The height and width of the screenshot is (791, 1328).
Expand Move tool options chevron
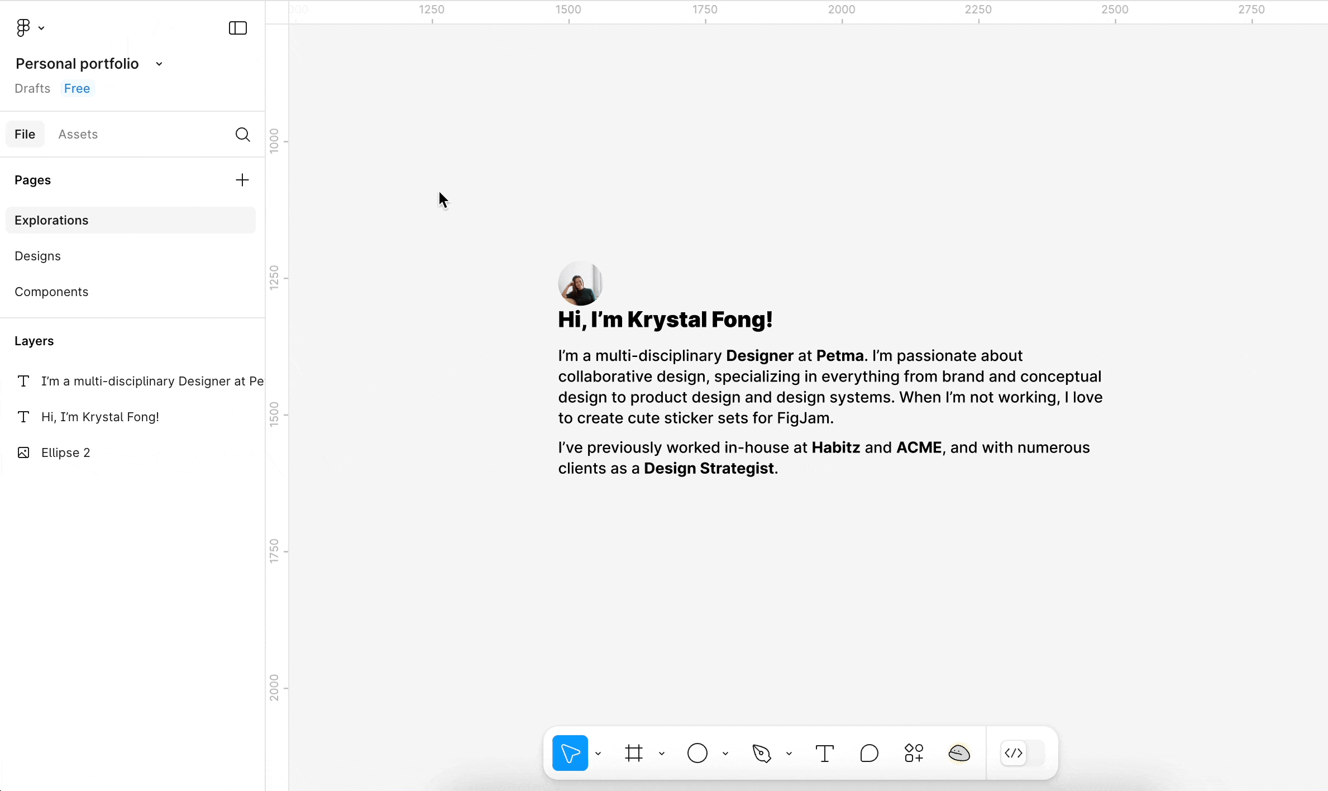click(x=598, y=754)
